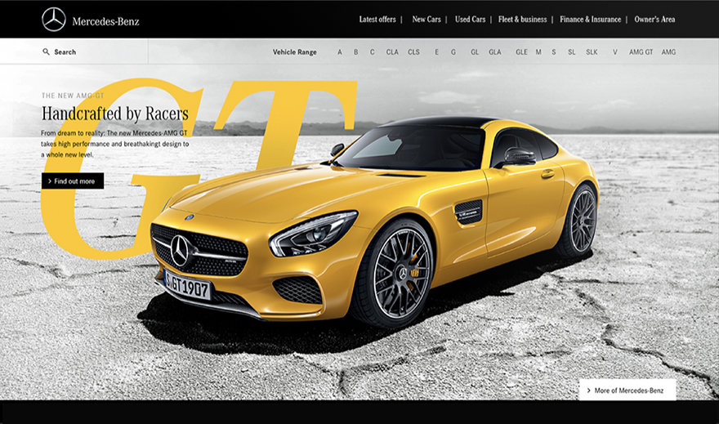Select GLE in Vehicle Range
This screenshot has width=719, height=424.
[x=521, y=52]
